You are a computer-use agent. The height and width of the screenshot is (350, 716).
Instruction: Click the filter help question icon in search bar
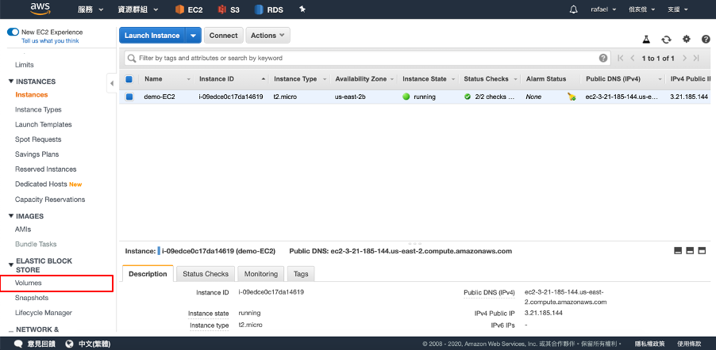(x=603, y=59)
